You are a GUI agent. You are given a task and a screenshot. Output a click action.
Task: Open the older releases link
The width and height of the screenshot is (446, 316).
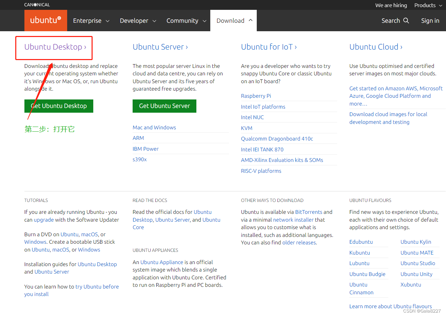[x=299, y=242]
